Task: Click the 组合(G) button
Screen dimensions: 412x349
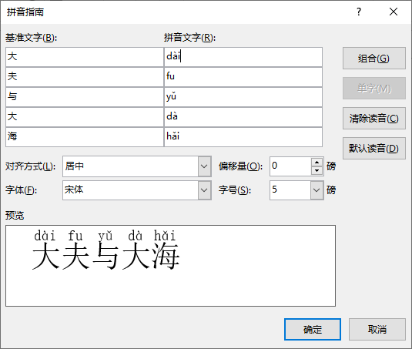Action: point(374,58)
